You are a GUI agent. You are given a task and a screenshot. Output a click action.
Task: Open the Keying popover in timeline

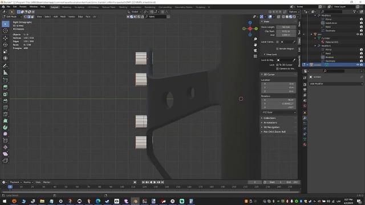28,182
